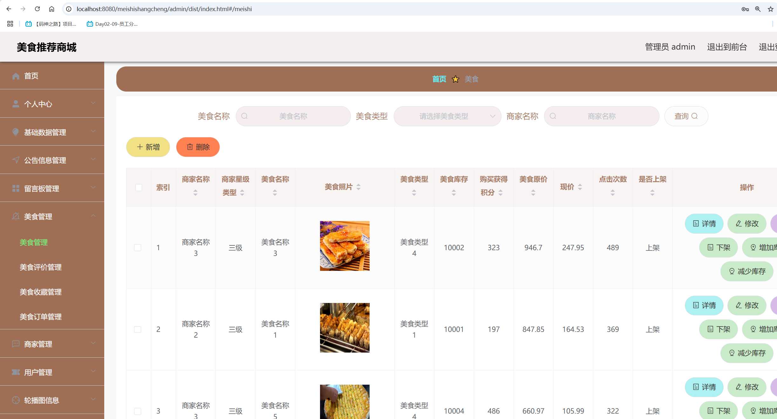777x419 pixels.
Task: Click the 个人中心 person icon
Action: pos(15,104)
